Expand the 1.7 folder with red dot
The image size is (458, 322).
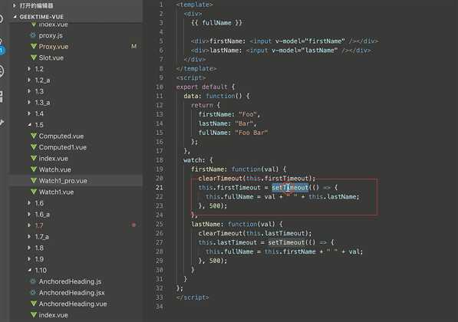coord(29,225)
